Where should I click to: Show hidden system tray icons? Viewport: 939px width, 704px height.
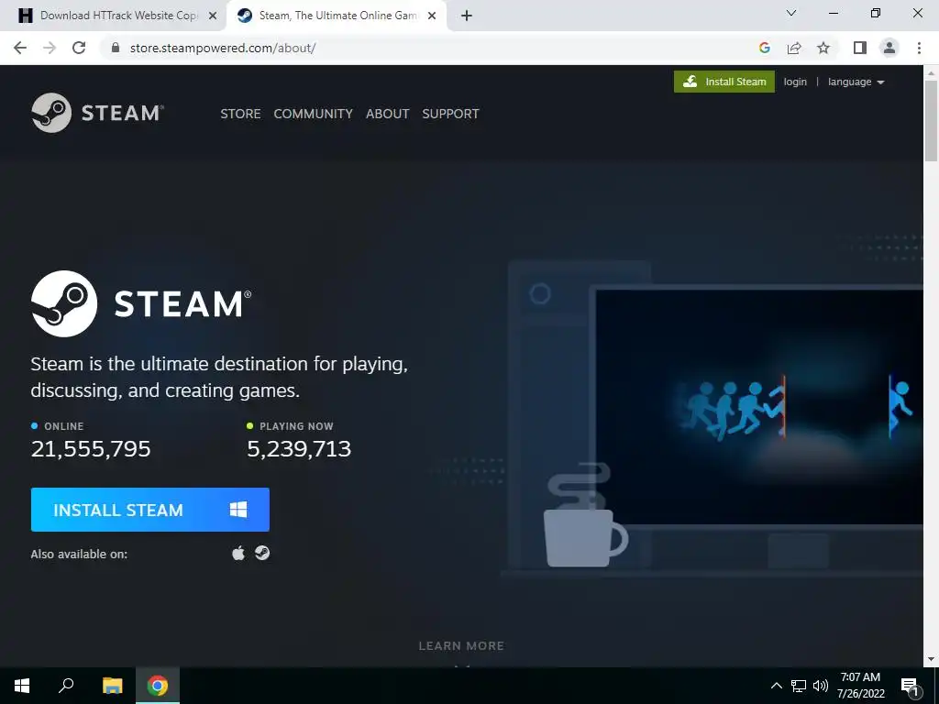tap(776, 686)
